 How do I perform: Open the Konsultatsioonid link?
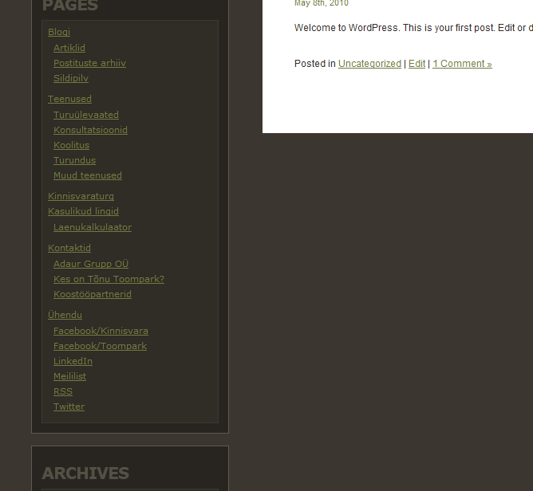(x=90, y=130)
